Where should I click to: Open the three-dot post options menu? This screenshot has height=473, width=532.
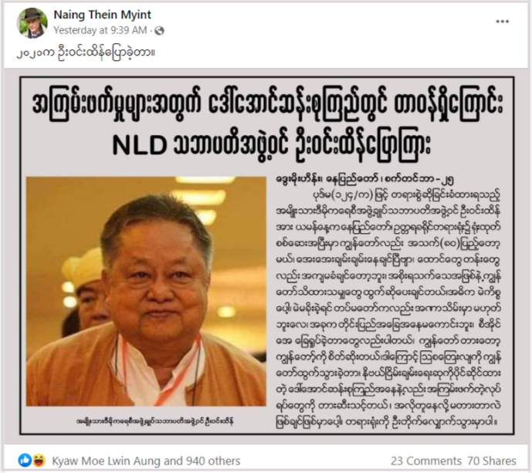502,22
